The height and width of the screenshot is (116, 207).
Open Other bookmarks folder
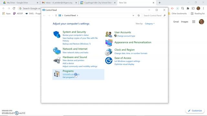178,14
